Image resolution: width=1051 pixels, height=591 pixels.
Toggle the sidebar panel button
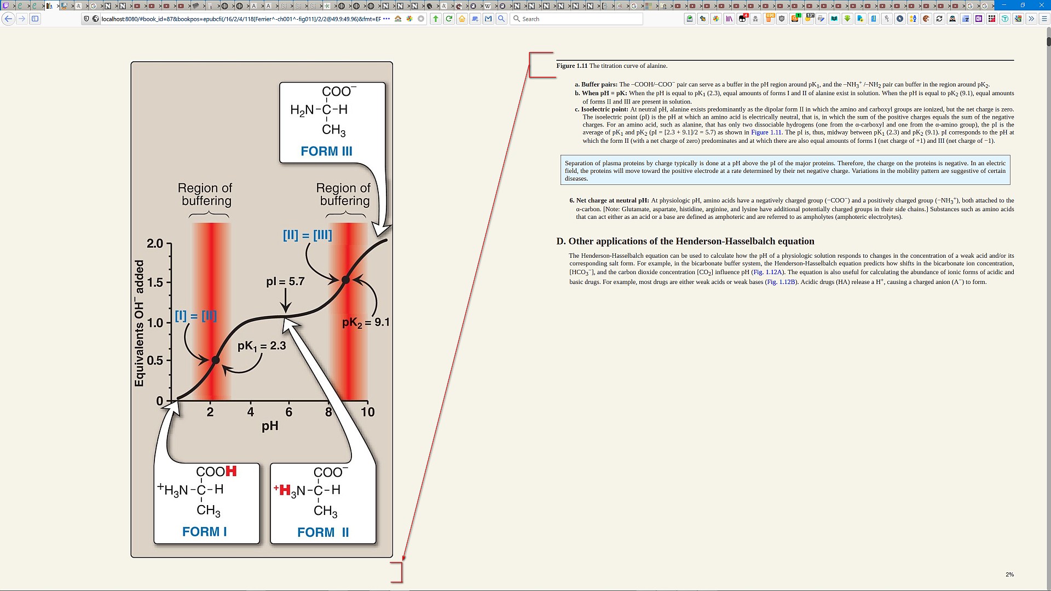(34, 19)
